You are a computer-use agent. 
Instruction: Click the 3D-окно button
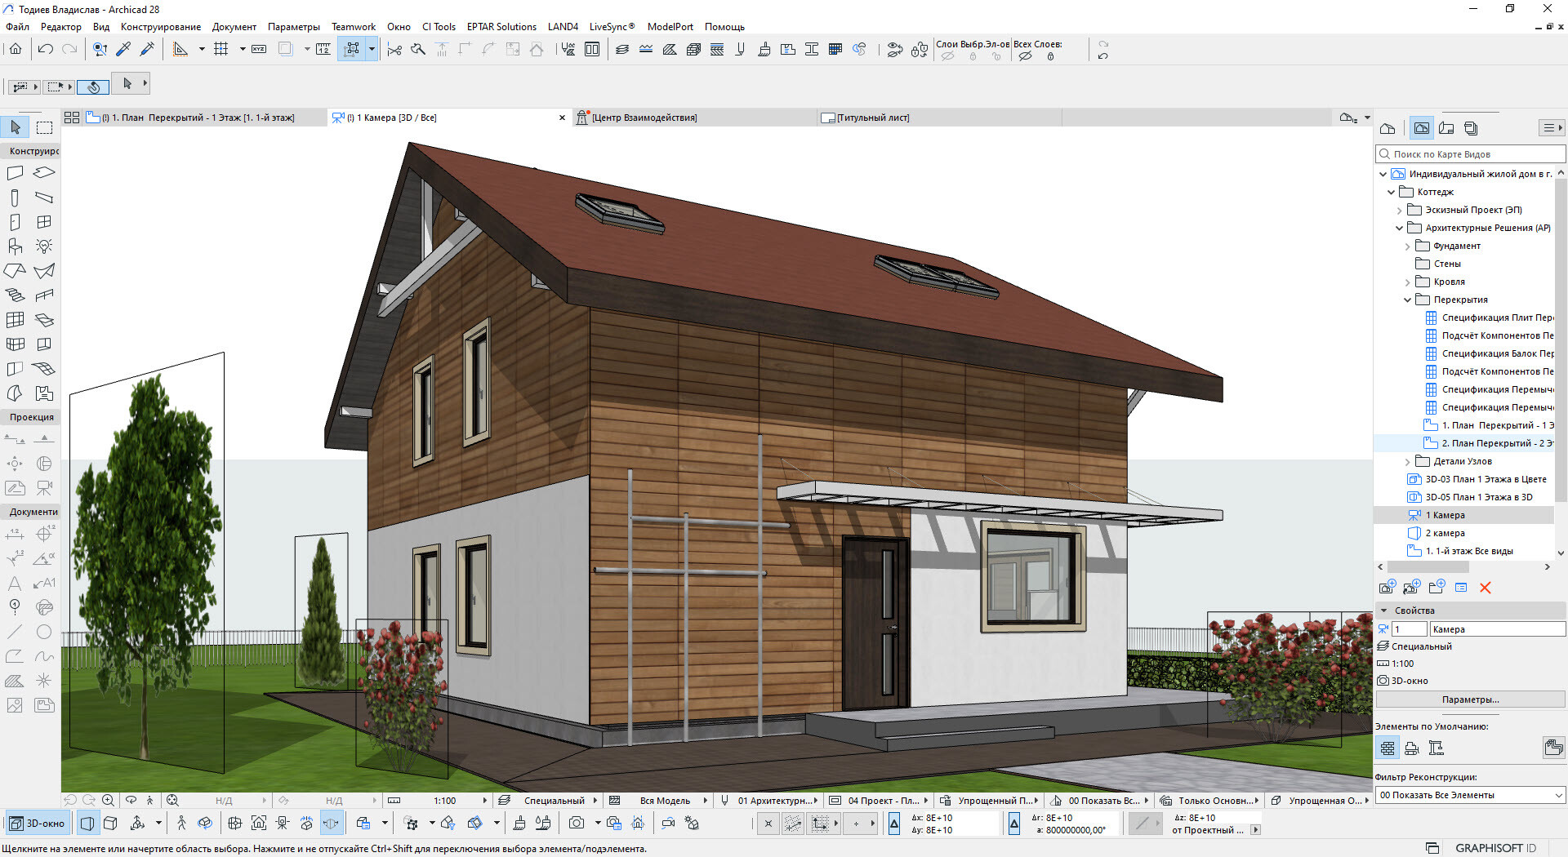pos(38,824)
